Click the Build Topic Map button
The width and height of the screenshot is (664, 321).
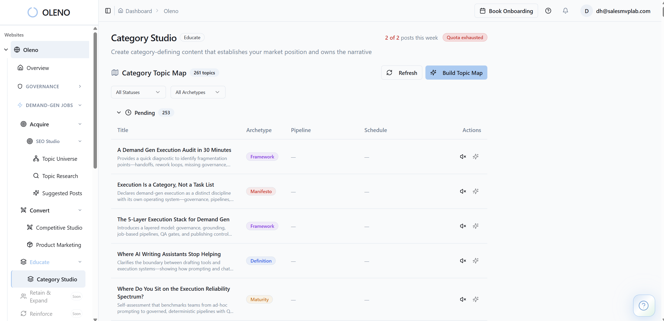point(456,73)
